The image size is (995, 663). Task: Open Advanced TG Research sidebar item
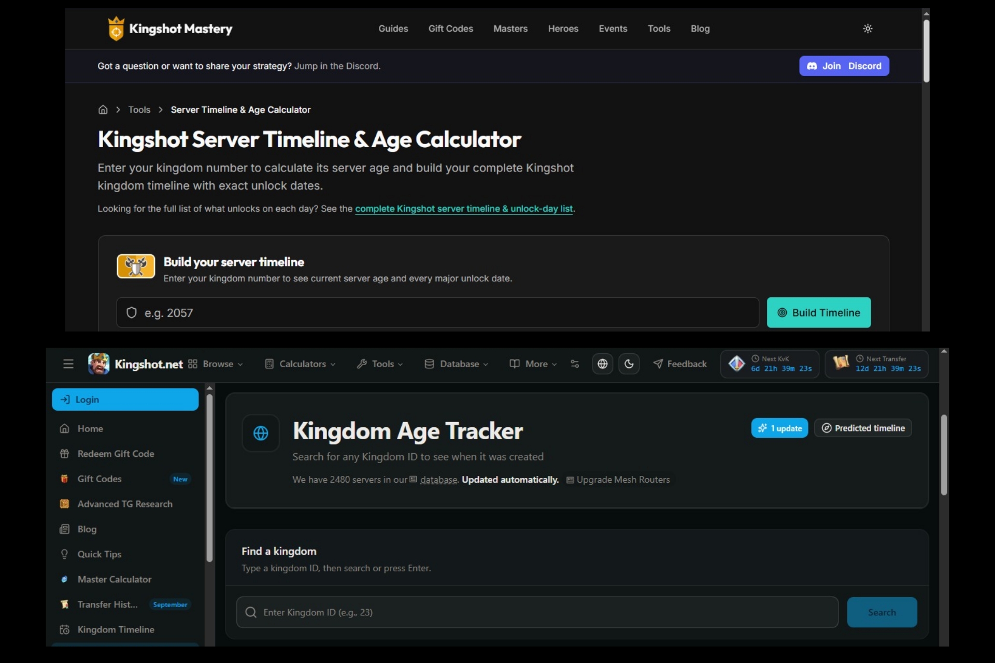[125, 504]
